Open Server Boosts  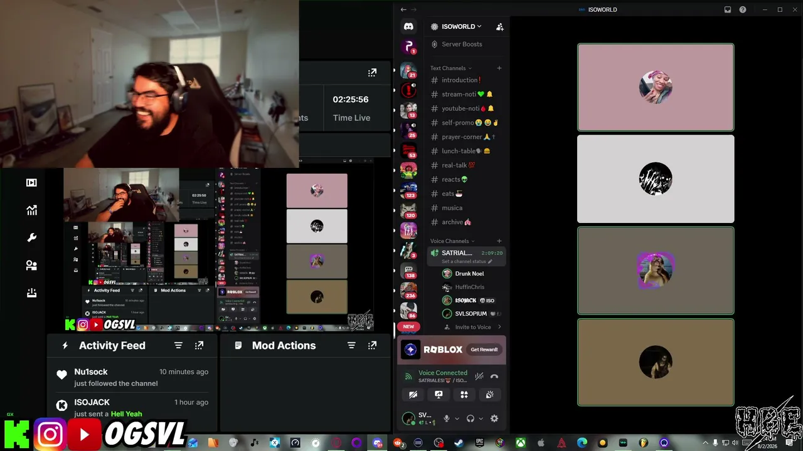coord(462,44)
